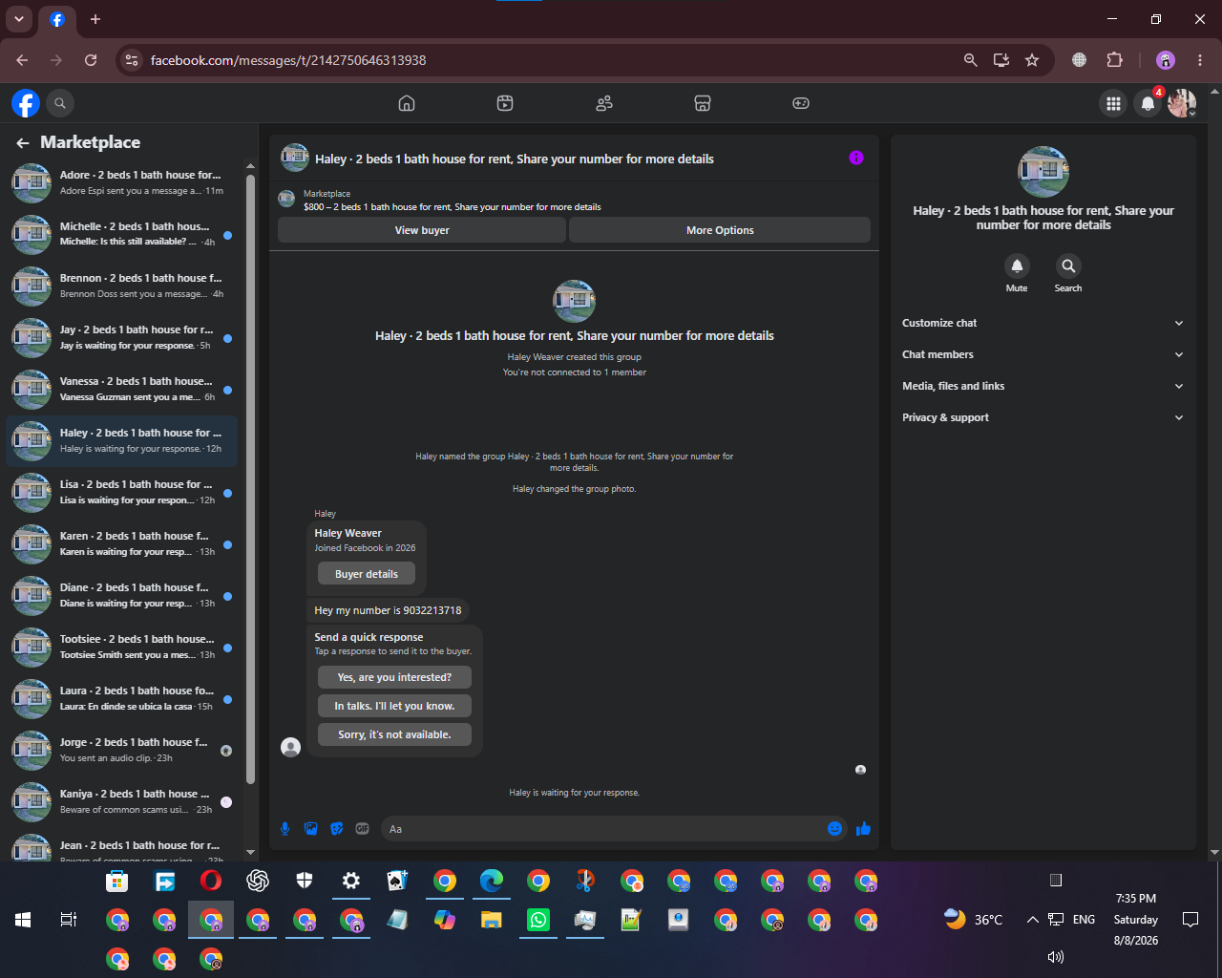
Task: Open the Facebook Home tab icon
Action: pyautogui.click(x=407, y=103)
